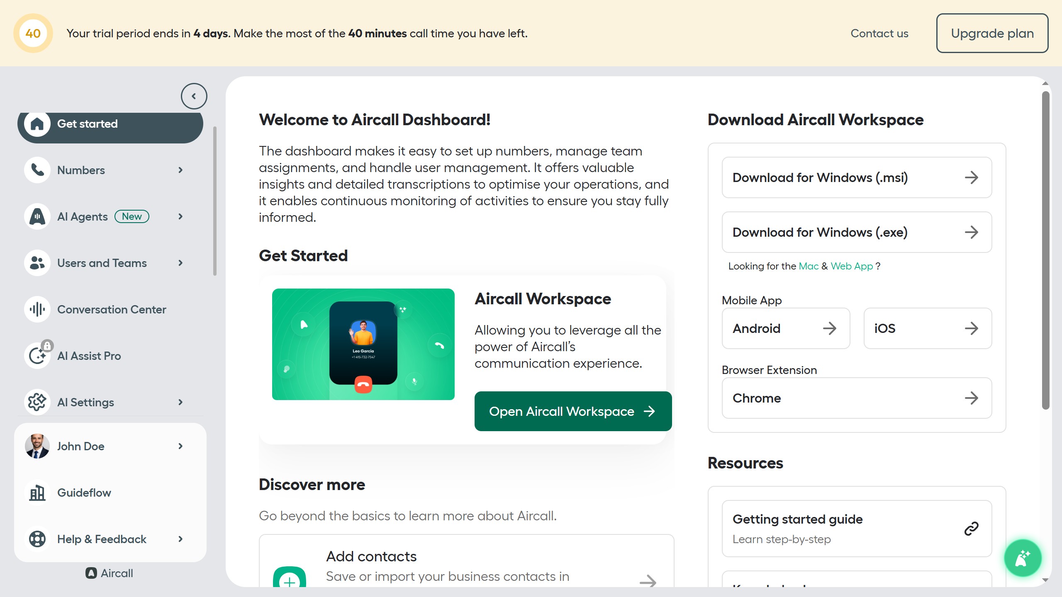Click the 40 minutes trial counter badge
The image size is (1062, 597).
(33, 33)
